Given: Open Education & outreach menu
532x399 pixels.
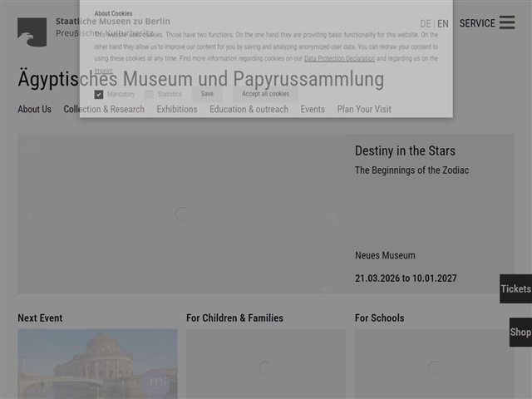Looking at the screenshot, I should coord(249,109).
